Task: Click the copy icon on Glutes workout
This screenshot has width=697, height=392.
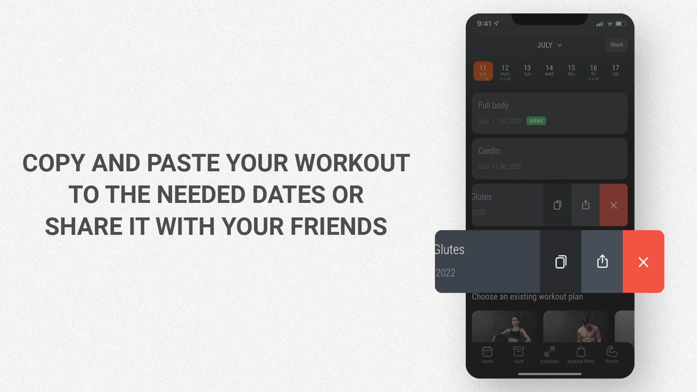Action: coord(561,261)
